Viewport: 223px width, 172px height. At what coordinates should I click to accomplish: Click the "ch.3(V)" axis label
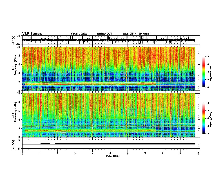click(14, 144)
